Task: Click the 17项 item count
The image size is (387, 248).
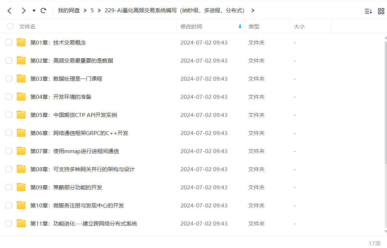Action: click(x=374, y=244)
